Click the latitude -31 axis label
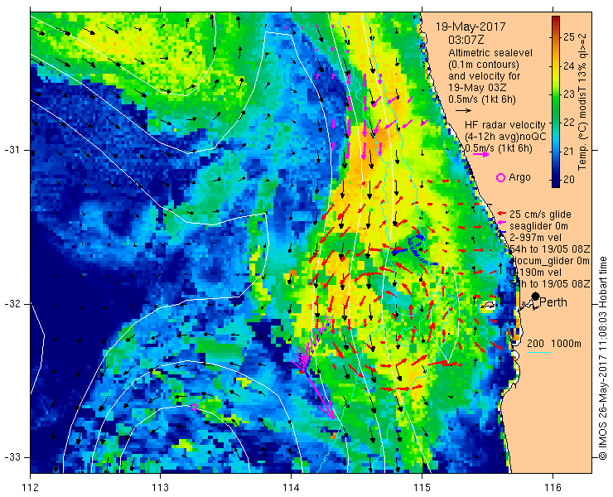 [12, 150]
